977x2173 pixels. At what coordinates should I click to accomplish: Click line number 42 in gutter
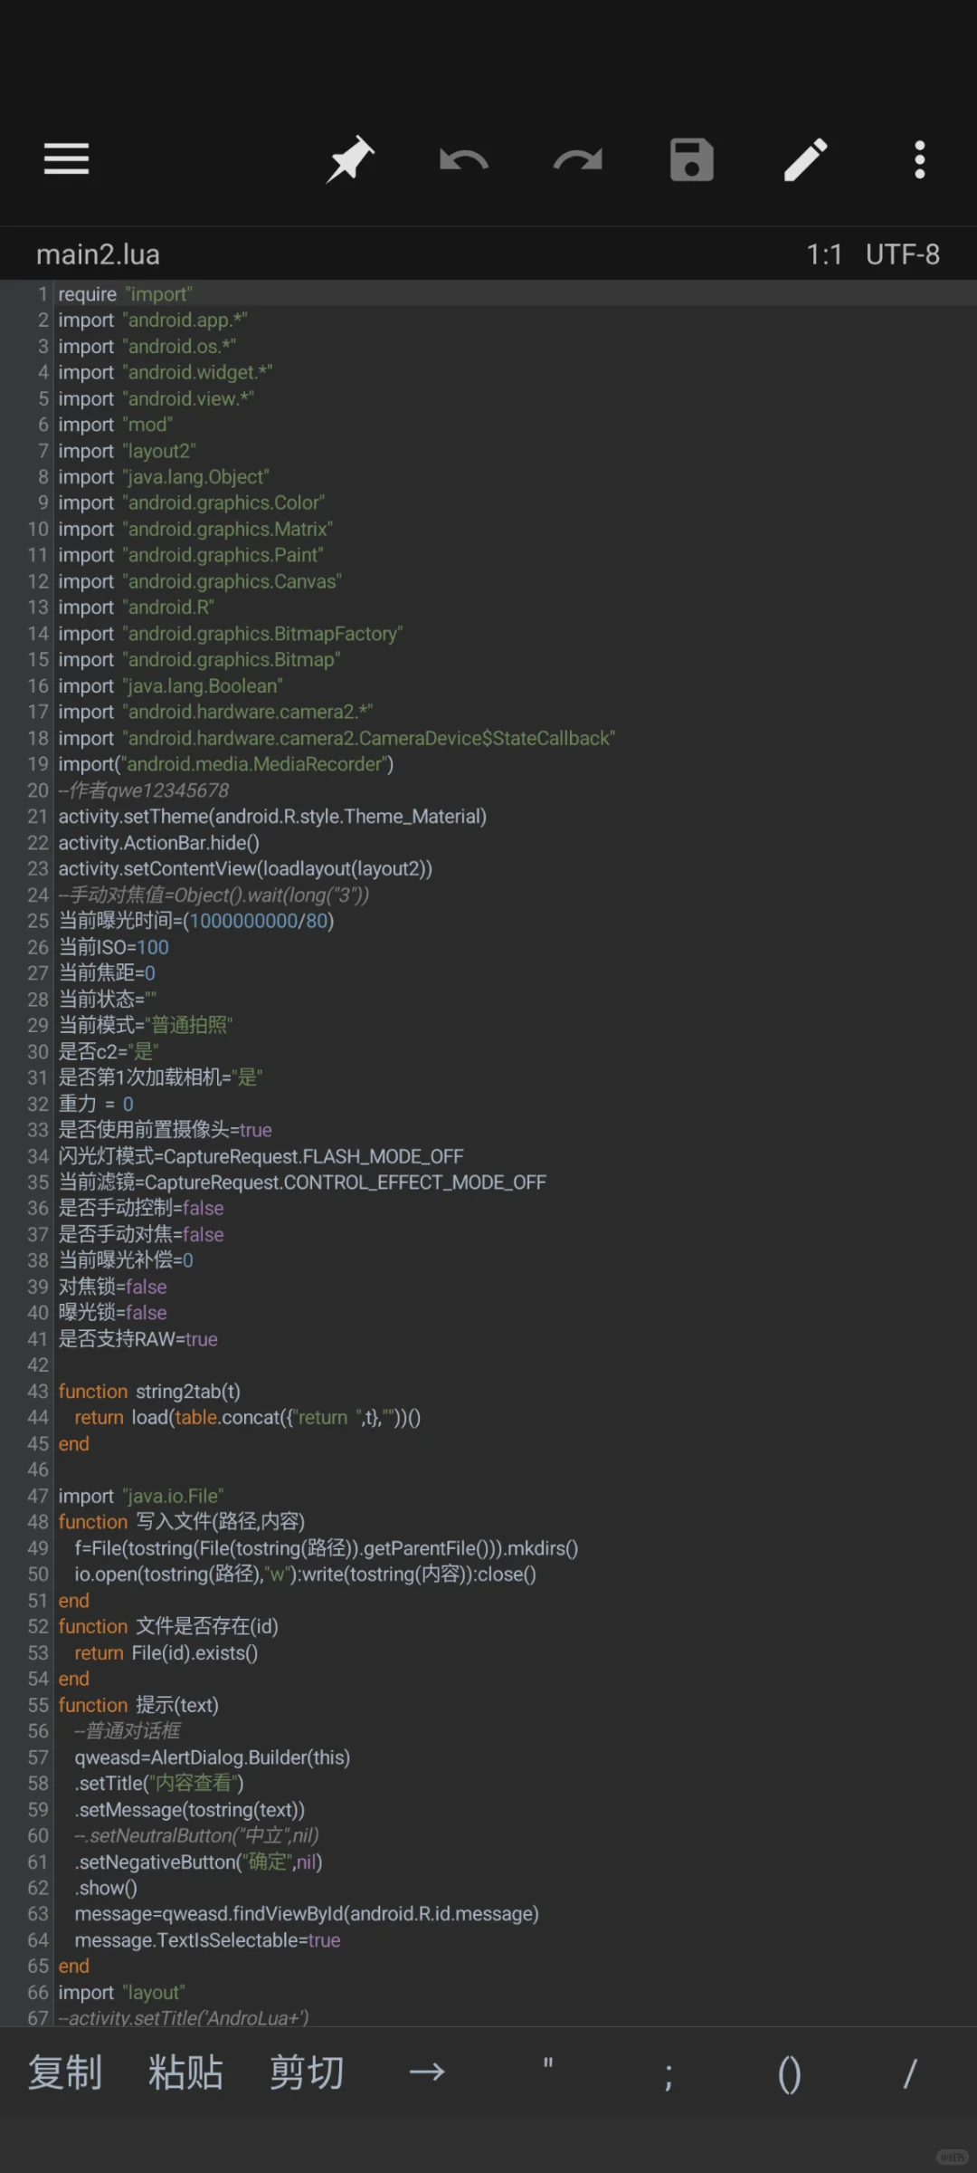click(37, 1365)
